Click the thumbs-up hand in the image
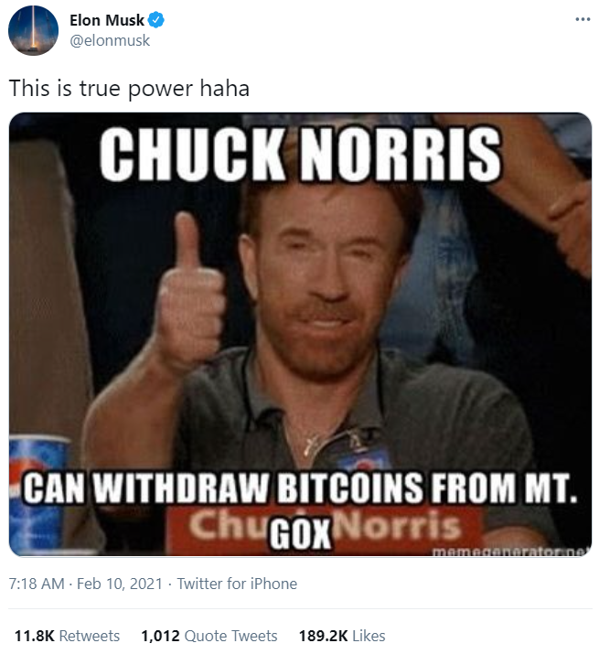This screenshot has width=599, height=654. (191, 292)
